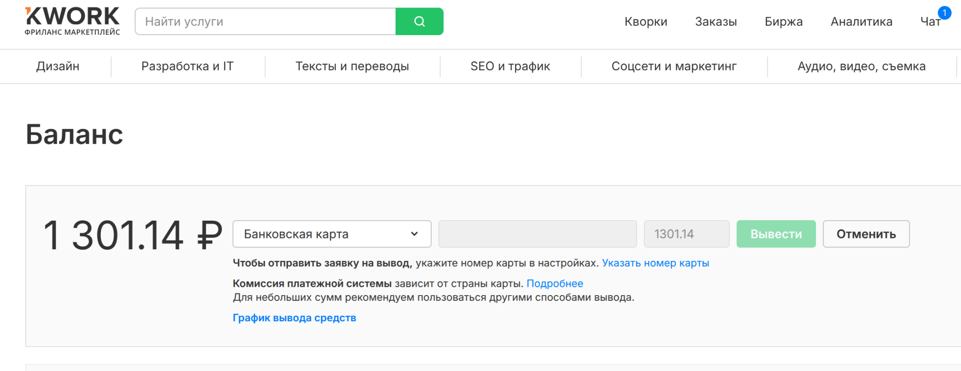
Task: Click the balance amount 1 301.14 ₽
Action: [x=132, y=235]
